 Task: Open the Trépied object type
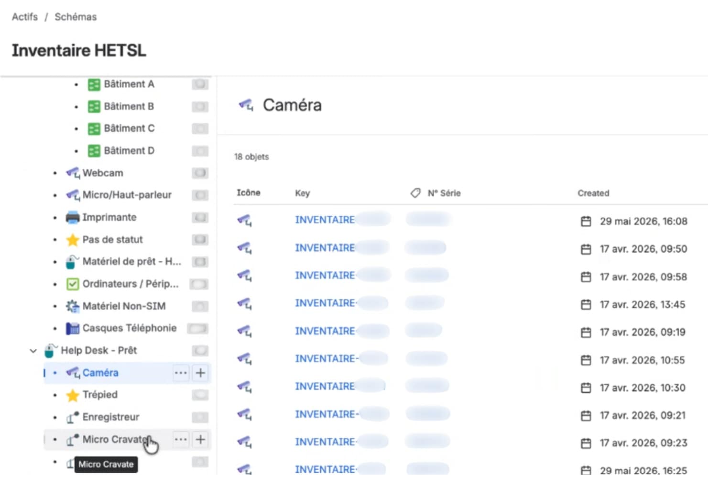(100, 395)
